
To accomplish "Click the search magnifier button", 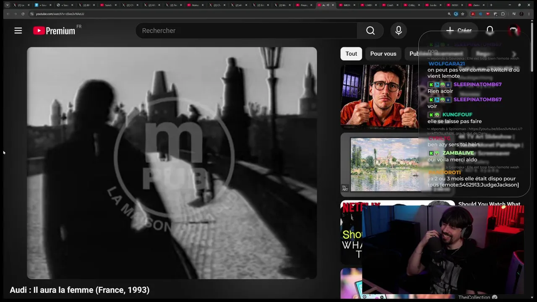I will tap(370, 31).
